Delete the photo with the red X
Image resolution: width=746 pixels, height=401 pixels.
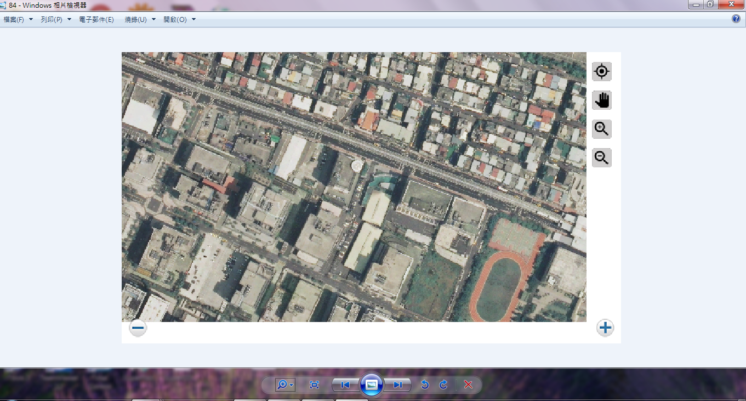point(468,385)
